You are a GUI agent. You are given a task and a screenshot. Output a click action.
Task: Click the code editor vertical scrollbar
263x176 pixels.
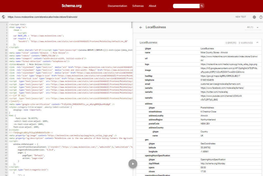coord(132,25)
